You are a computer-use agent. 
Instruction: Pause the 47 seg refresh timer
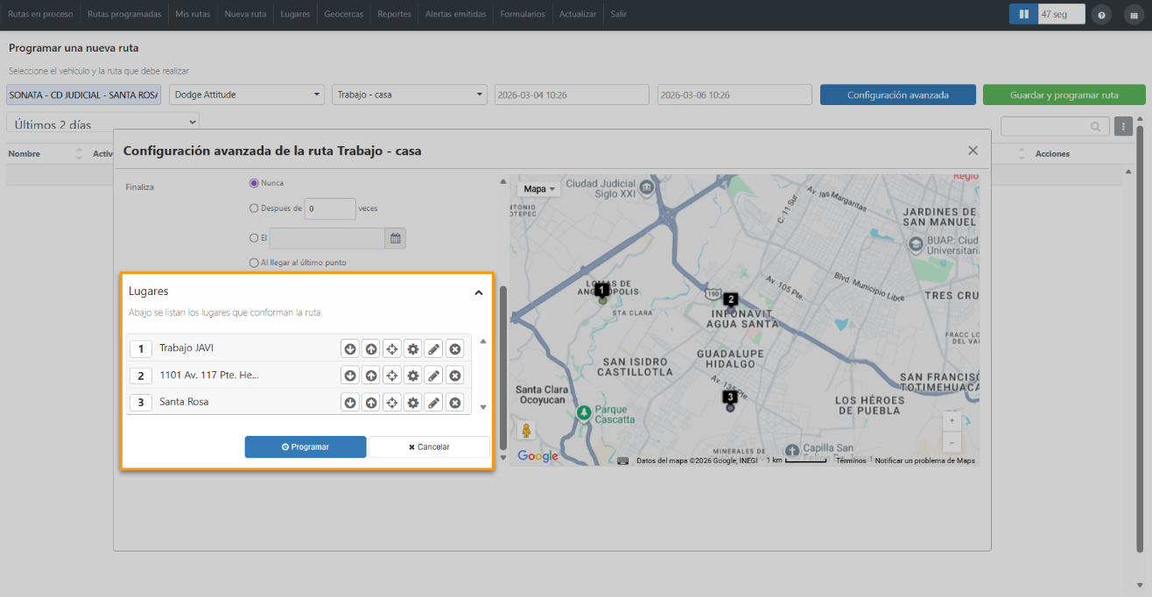[1023, 14]
